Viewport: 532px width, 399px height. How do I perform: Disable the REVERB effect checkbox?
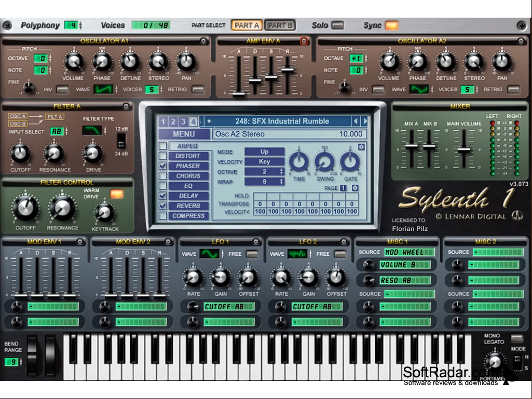coord(163,205)
